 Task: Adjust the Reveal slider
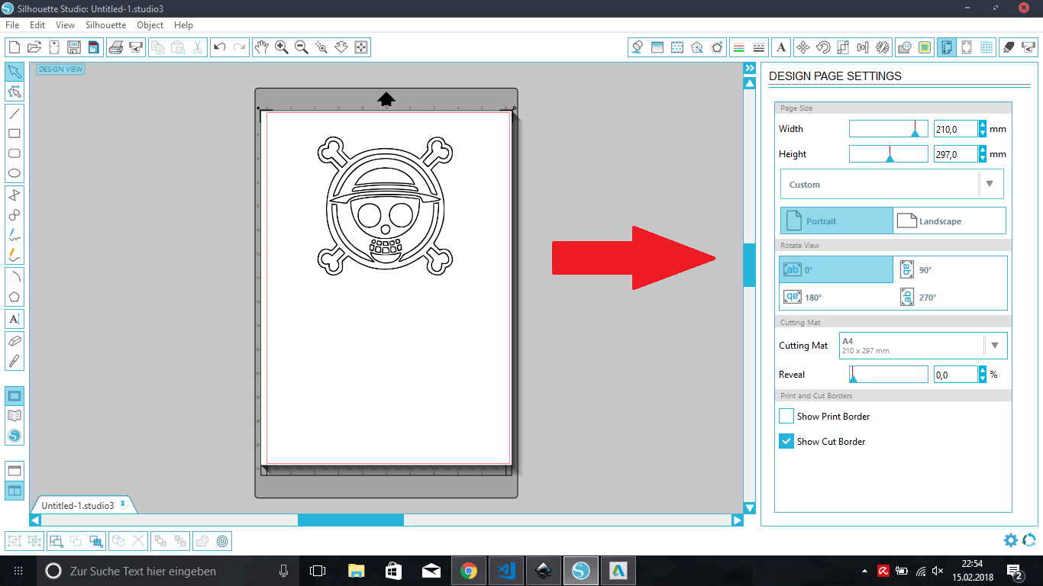coord(889,375)
